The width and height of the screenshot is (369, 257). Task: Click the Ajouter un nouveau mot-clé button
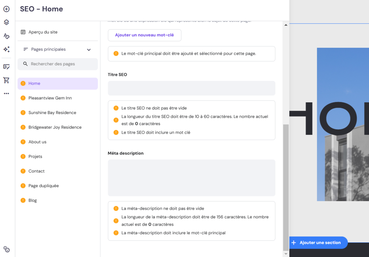(145, 35)
